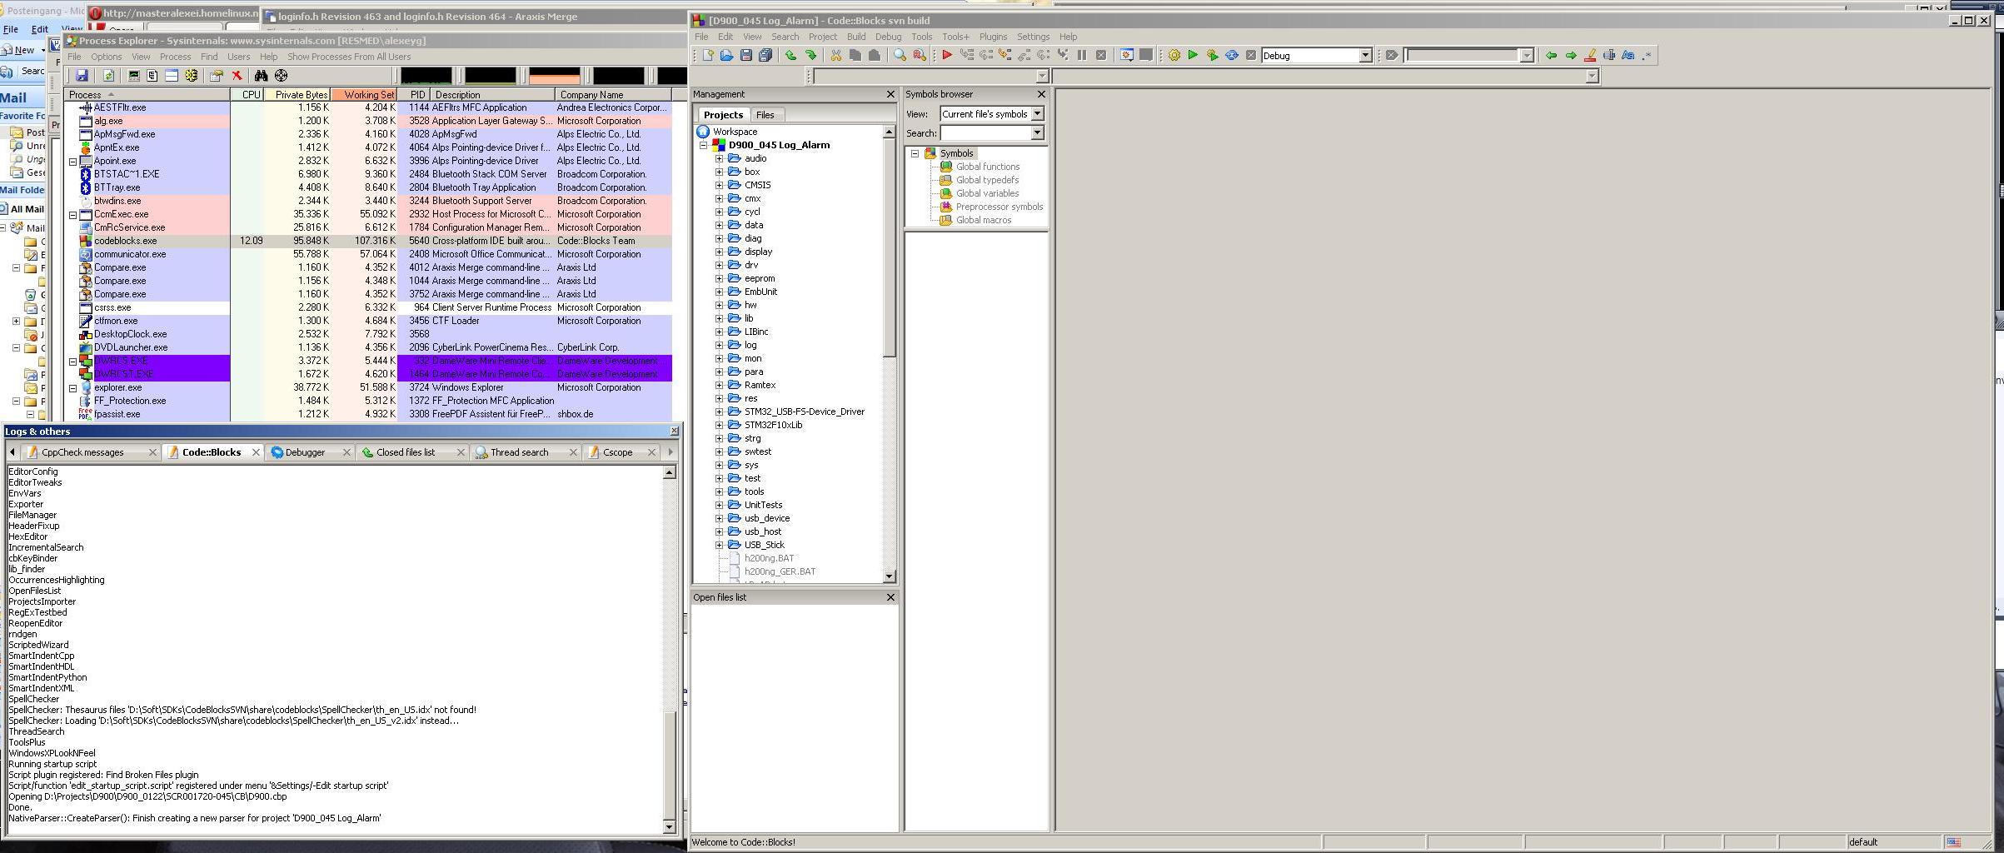Viewport: 2004px width, 853px height.
Task: Expand the STM32F10xLib folder in project tree
Action: (719, 425)
